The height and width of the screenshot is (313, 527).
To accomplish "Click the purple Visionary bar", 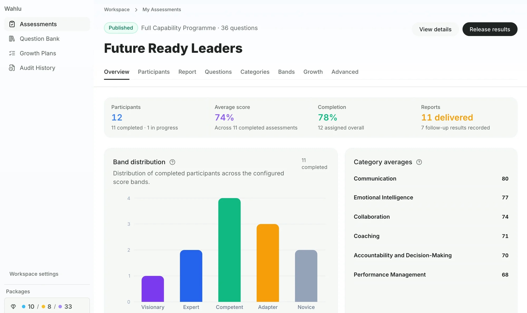I will pos(153,289).
